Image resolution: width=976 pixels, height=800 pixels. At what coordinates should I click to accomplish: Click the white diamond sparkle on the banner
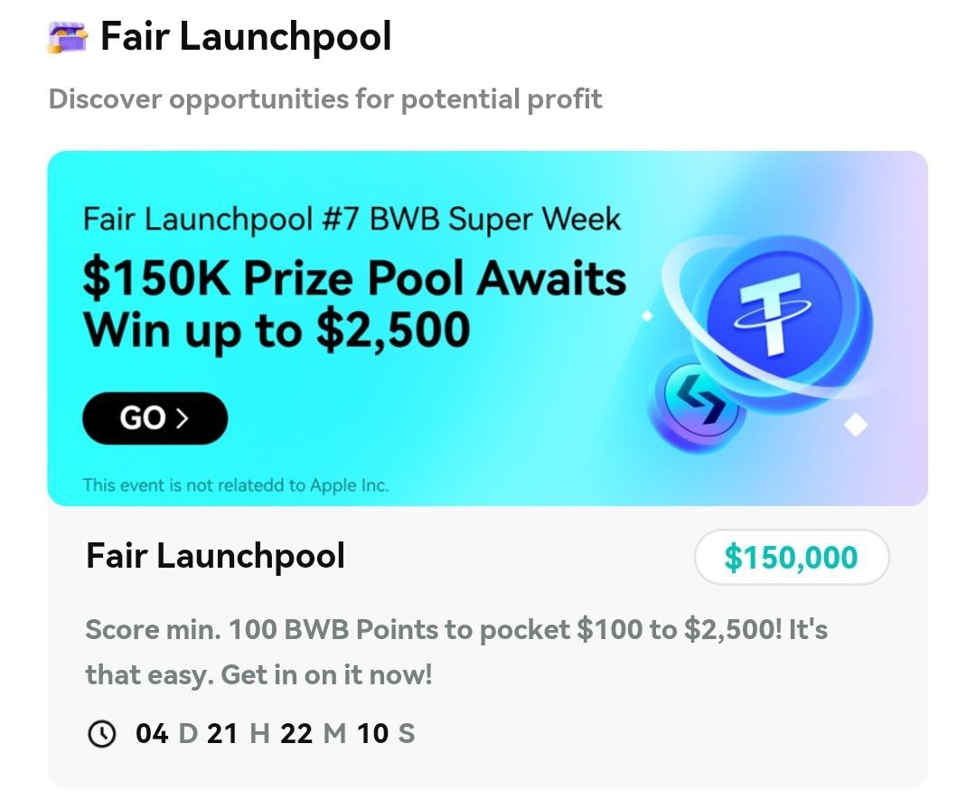pos(855,424)
